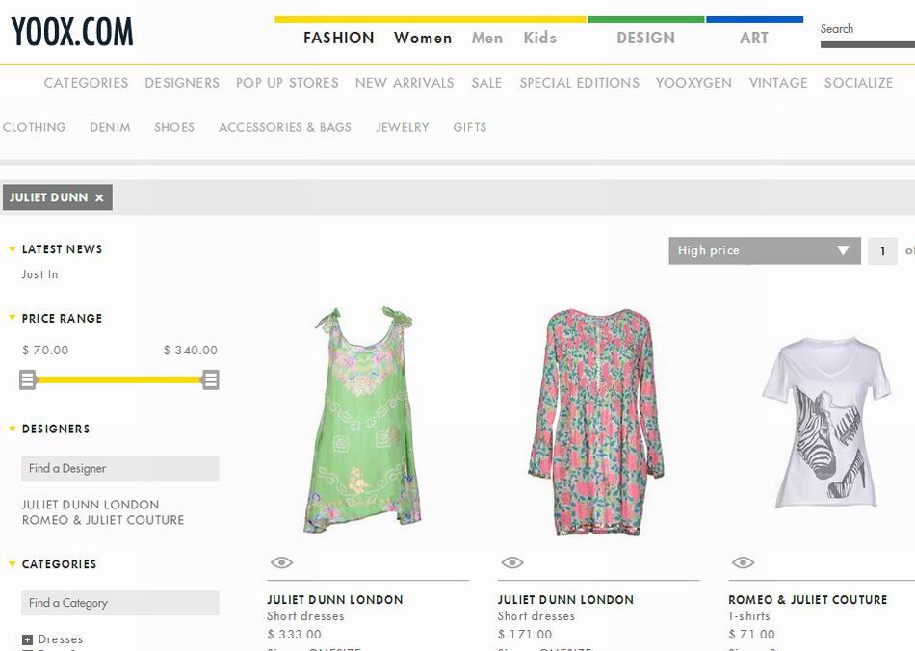Click the Dresses category label
Screen dimensions: 915x651
[61, 639]
